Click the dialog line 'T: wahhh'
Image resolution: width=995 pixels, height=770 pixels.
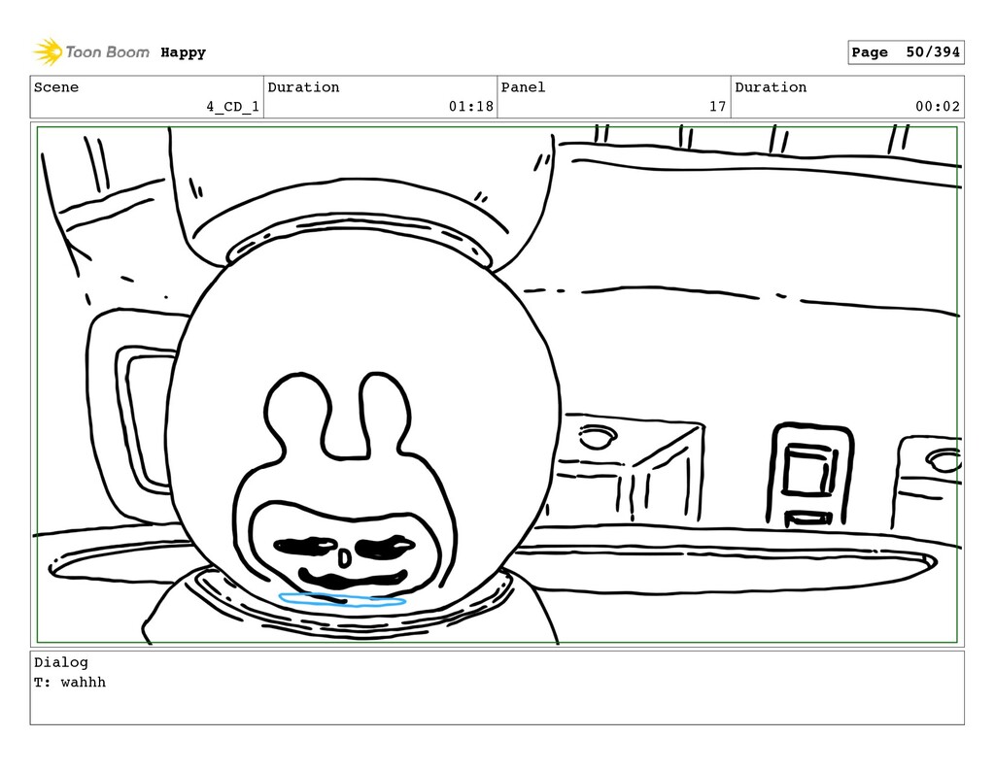click(70, 683)
